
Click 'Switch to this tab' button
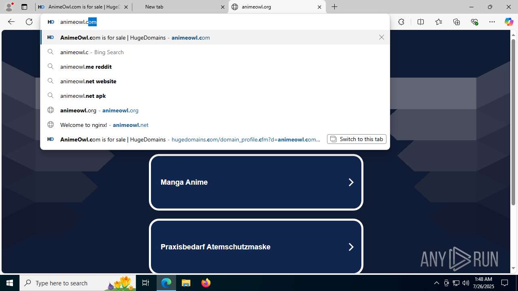tap(357, 139)
